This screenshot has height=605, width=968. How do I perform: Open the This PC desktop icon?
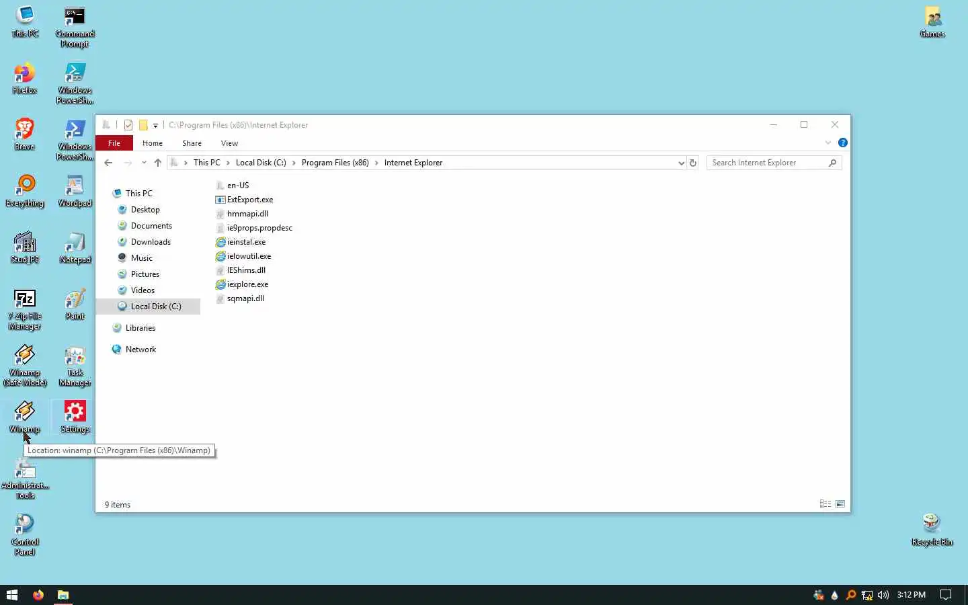25,22
